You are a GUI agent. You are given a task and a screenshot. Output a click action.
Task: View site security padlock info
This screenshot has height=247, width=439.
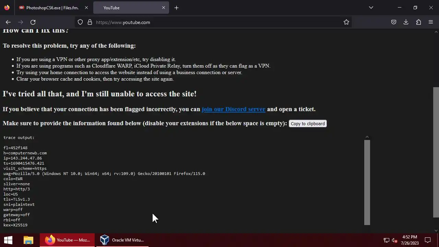90,22
